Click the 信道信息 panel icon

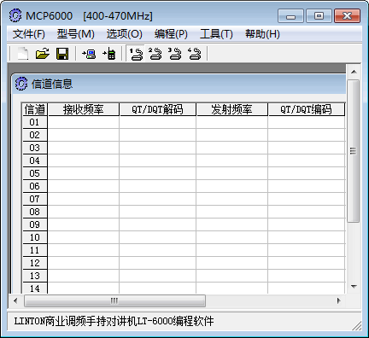coord(21,84)
